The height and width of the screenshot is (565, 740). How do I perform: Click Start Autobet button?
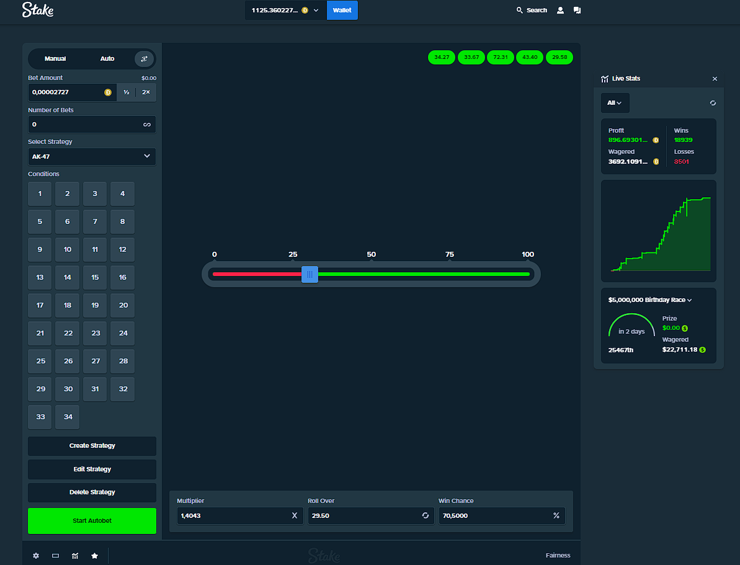point(92,520)
